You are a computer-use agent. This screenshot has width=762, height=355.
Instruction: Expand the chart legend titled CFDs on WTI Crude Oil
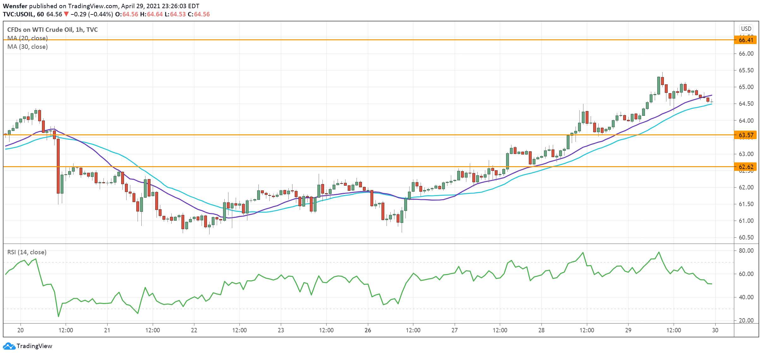click(x=52, y=29)
